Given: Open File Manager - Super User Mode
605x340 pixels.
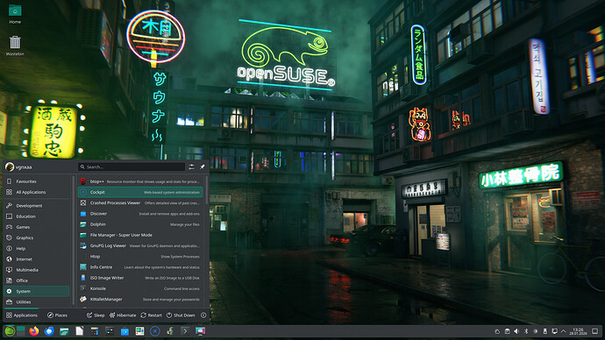Looking at the screenshot, I should 140,235.
